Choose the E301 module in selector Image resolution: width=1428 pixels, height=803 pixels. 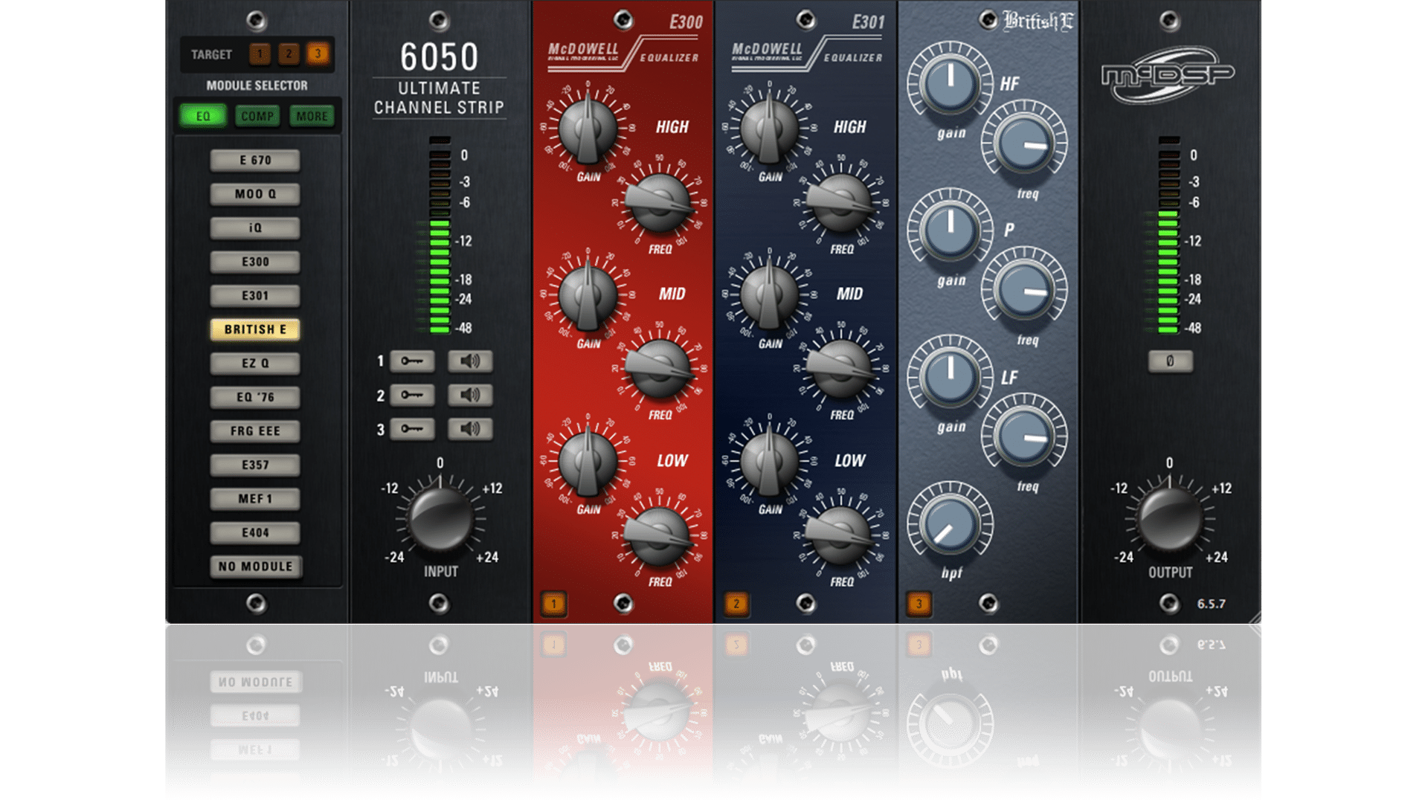pos(255,295)
